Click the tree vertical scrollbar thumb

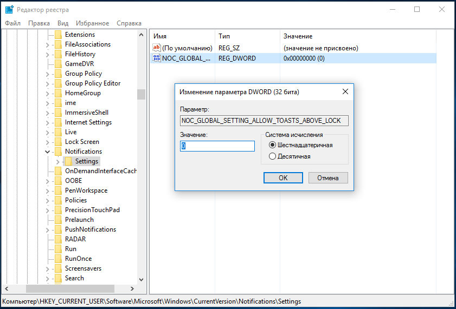(142, 94)
